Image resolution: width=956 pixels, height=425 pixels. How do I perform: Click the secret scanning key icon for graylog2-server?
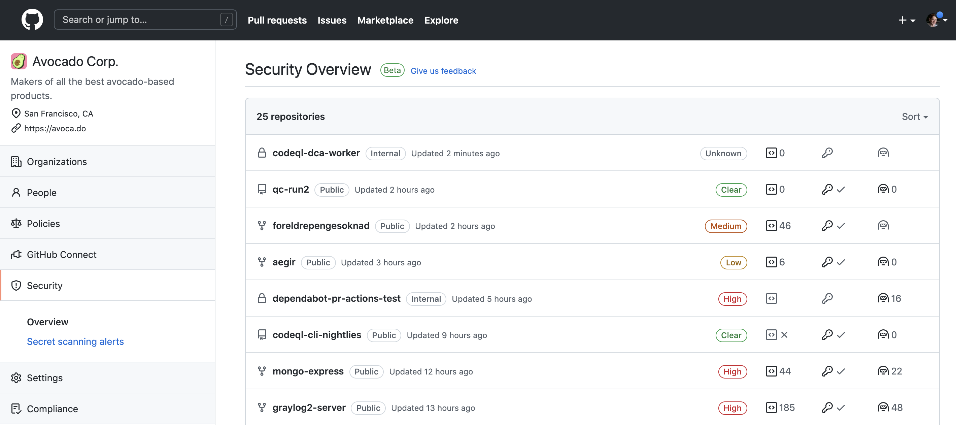[x=827, y=407]
